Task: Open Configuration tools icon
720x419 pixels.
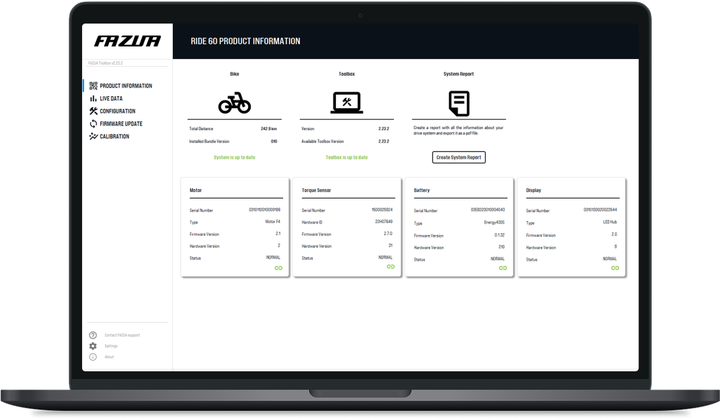Action: pyautogui.click(x=93, y=111)
